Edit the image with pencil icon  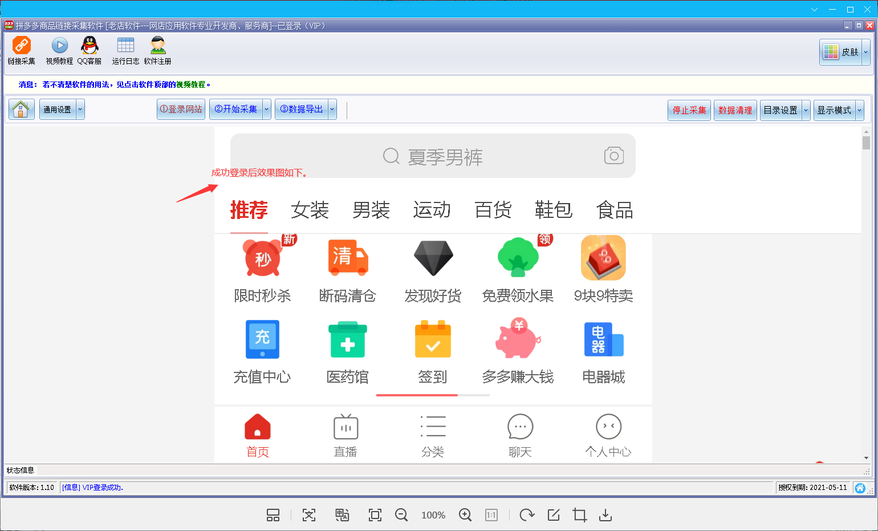(x=554, y=515)
